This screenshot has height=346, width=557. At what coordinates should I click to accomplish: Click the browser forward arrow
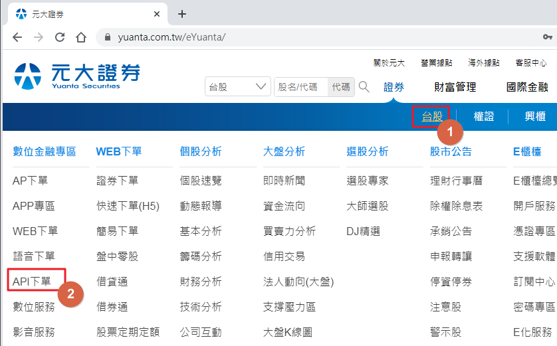39,37
